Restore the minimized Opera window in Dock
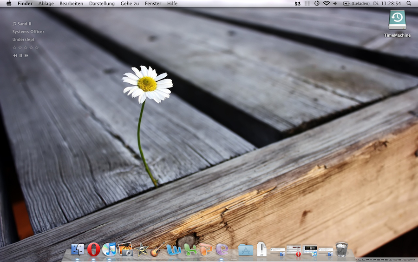 pyautogui.click(x=294, y=251)
